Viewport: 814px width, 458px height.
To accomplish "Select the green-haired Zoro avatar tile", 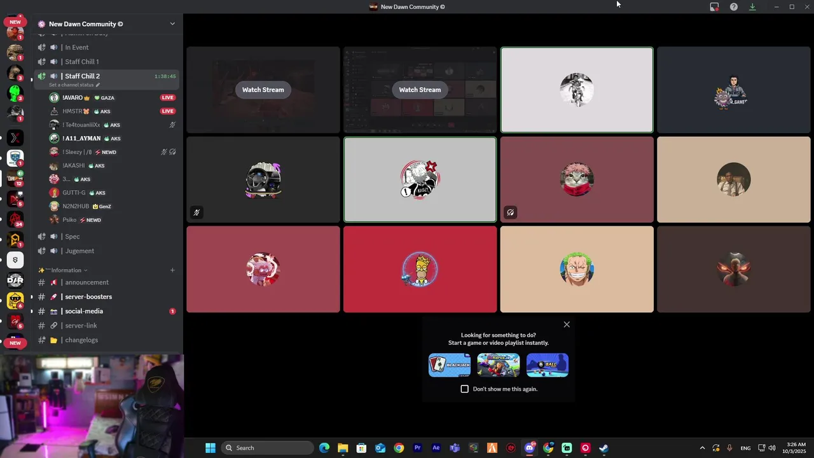I will coord(577,269).
